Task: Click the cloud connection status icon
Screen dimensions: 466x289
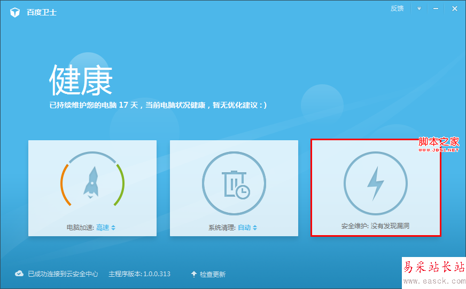Action: pos(19,274)
